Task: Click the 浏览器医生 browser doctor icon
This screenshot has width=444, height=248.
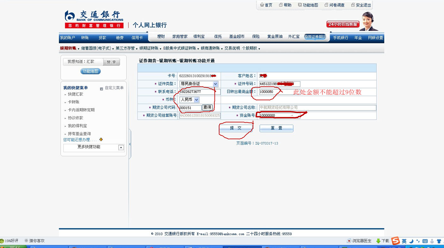Action: pos(349,241)
